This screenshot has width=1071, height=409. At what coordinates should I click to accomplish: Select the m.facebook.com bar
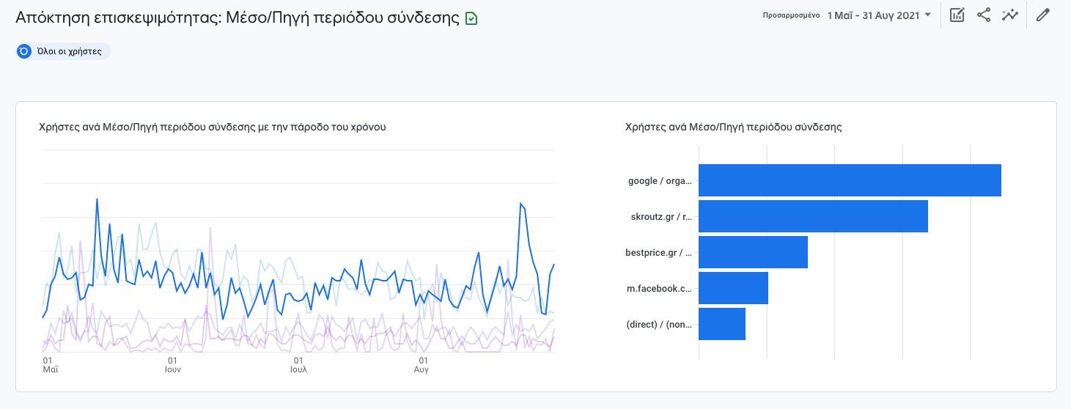pos(732,288)
